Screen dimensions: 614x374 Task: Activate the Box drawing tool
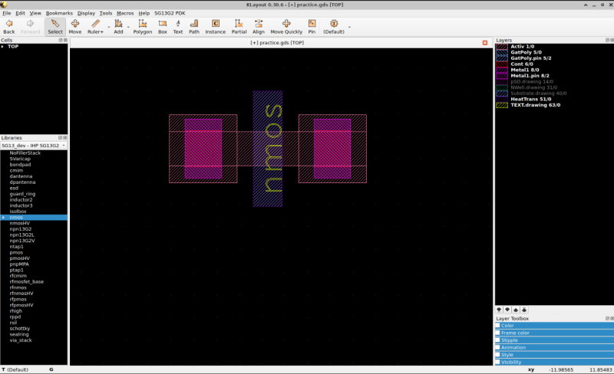[162, 27]
